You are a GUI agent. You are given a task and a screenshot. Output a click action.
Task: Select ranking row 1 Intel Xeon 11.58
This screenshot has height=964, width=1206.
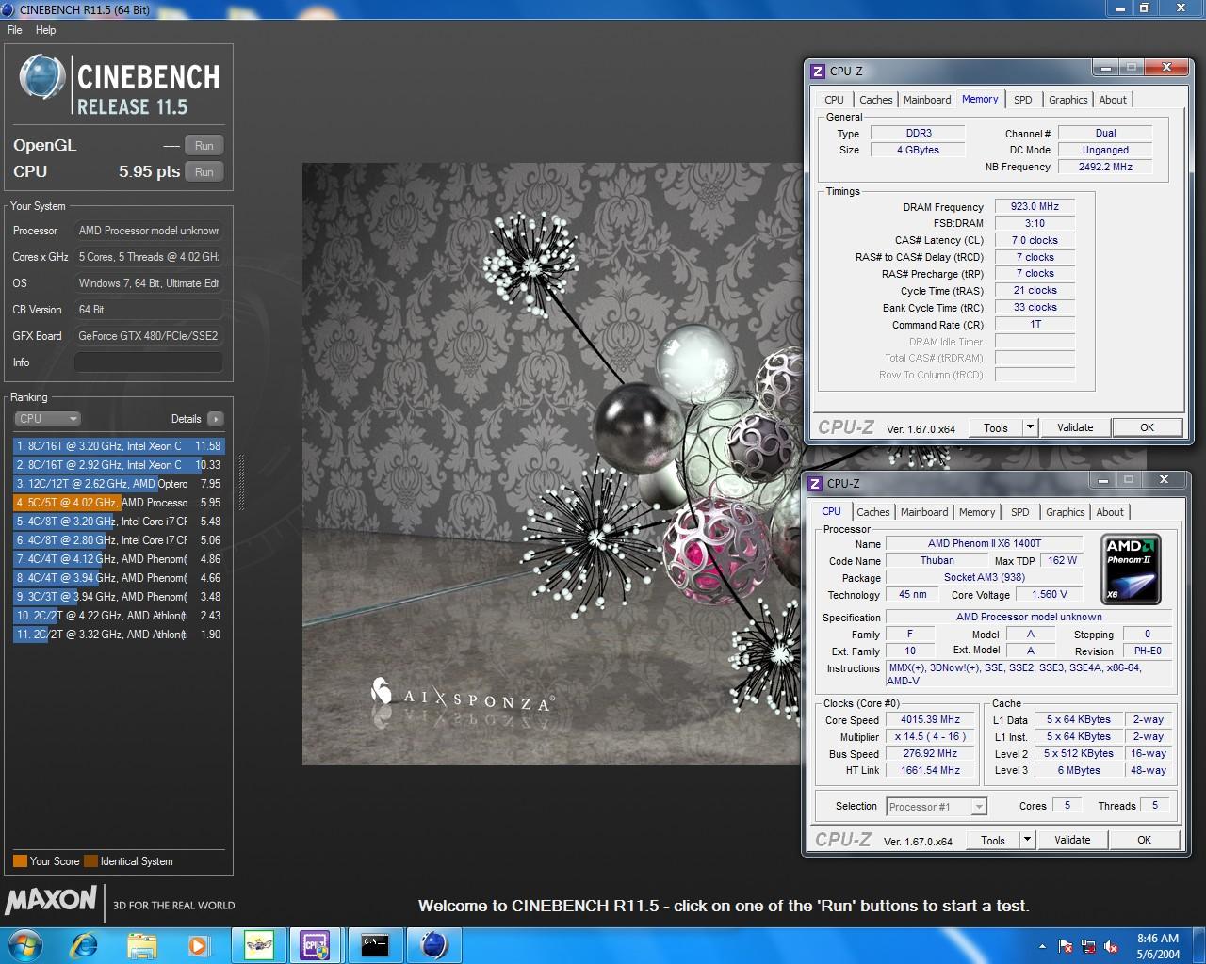point(119,446)
